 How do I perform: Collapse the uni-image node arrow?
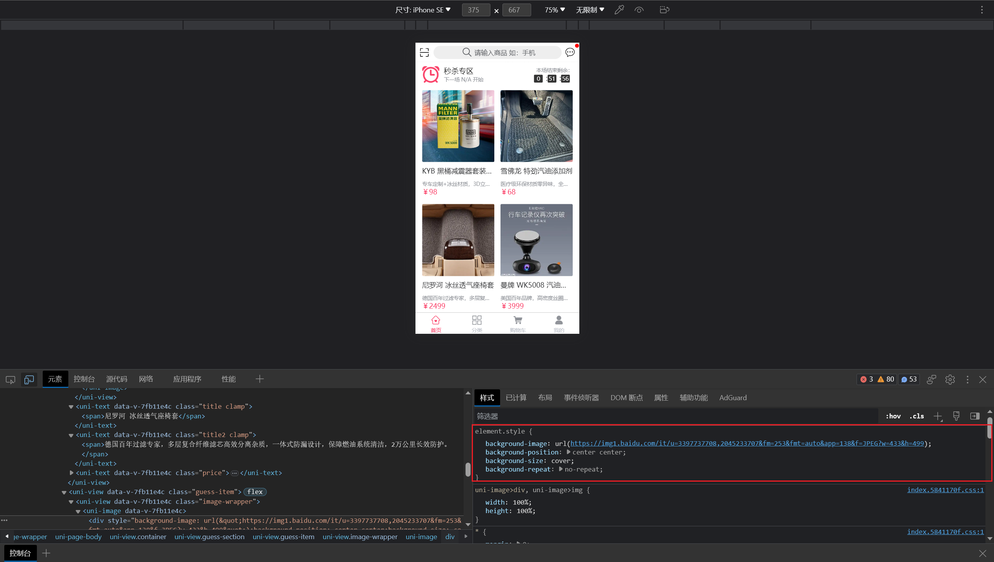coord(78,511)
